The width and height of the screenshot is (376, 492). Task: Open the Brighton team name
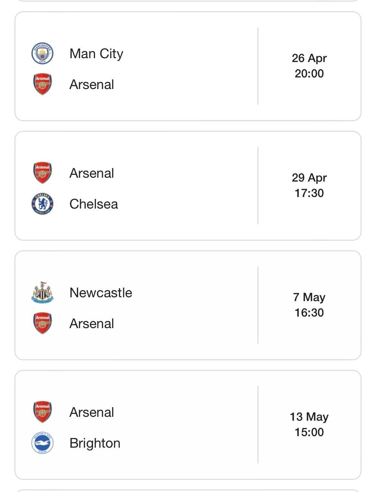point(95,443)
